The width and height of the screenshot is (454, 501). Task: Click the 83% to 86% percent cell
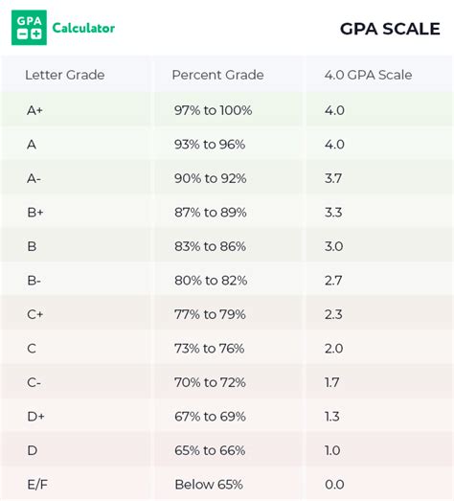210,246
